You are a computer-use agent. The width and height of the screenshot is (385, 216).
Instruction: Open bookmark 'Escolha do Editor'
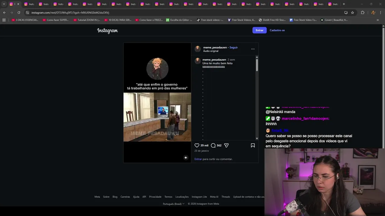pyautogui.click(x=179, y=20)
